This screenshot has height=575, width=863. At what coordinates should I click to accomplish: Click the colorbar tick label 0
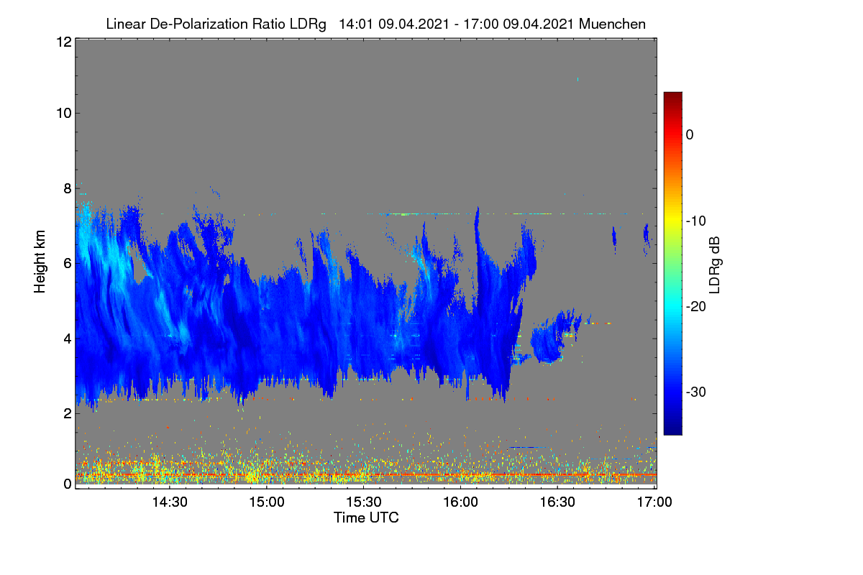click(690, 134)
